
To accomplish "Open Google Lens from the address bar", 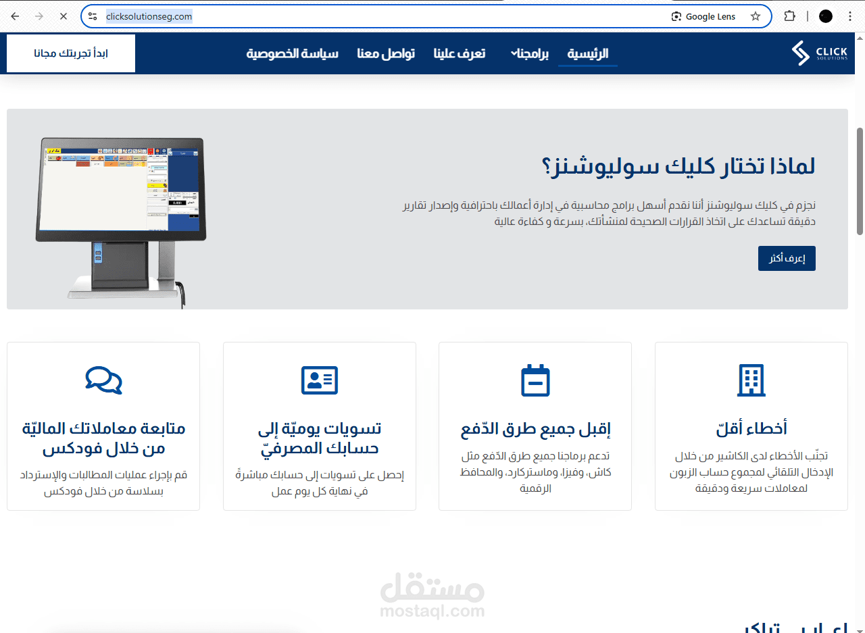I will point(703,16).
